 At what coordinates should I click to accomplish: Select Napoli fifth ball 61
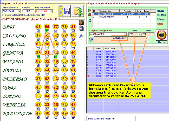[x=73, y=70]
